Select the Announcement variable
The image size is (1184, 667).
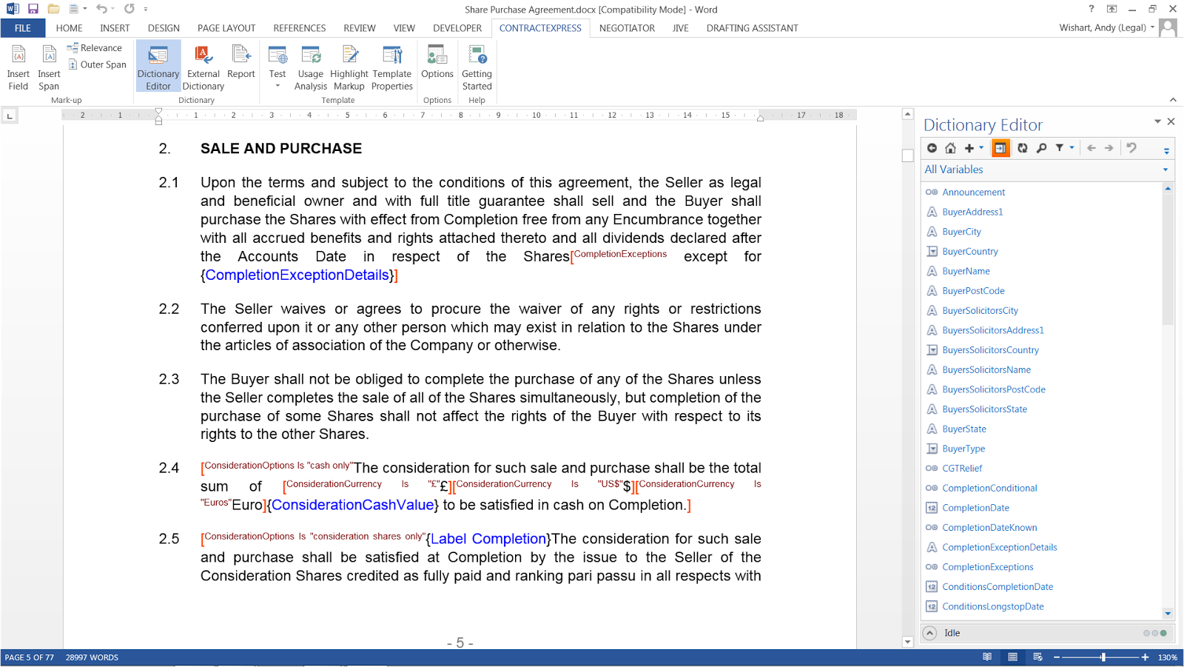tap(973, 192)
